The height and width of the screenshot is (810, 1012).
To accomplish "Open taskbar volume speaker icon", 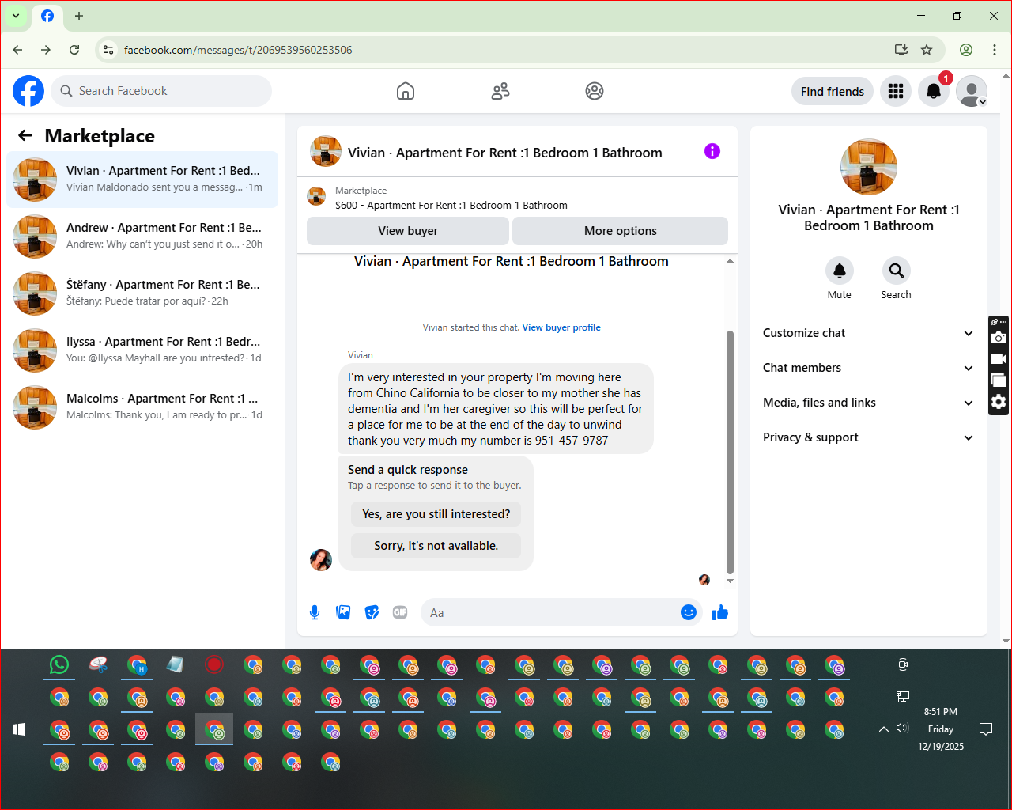I will pyautogui.click(x=903, y=729).
